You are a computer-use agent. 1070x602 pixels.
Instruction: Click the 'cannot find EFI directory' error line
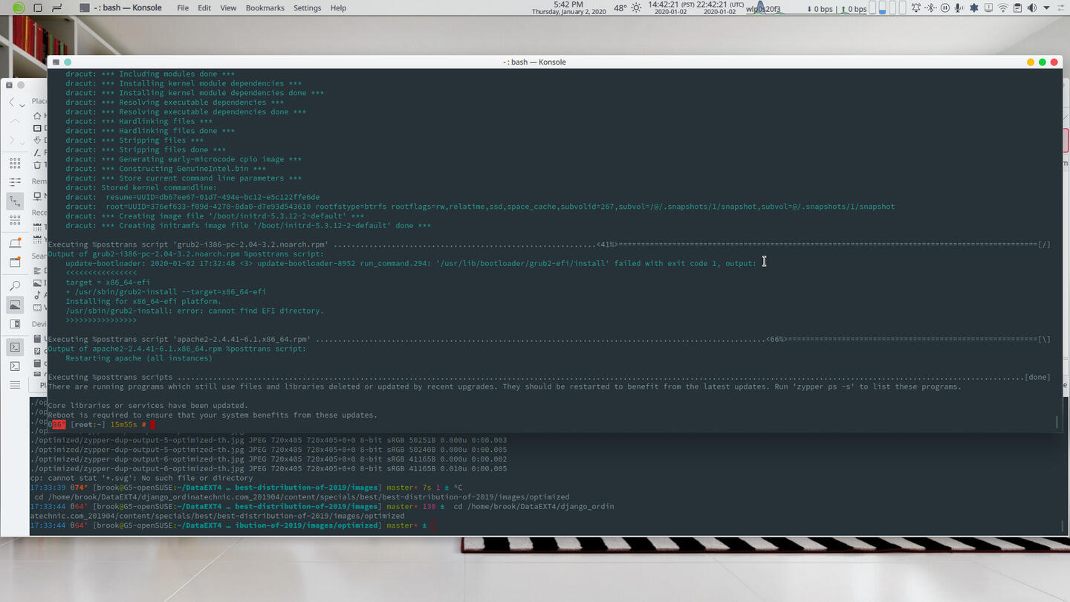(195, 311)
